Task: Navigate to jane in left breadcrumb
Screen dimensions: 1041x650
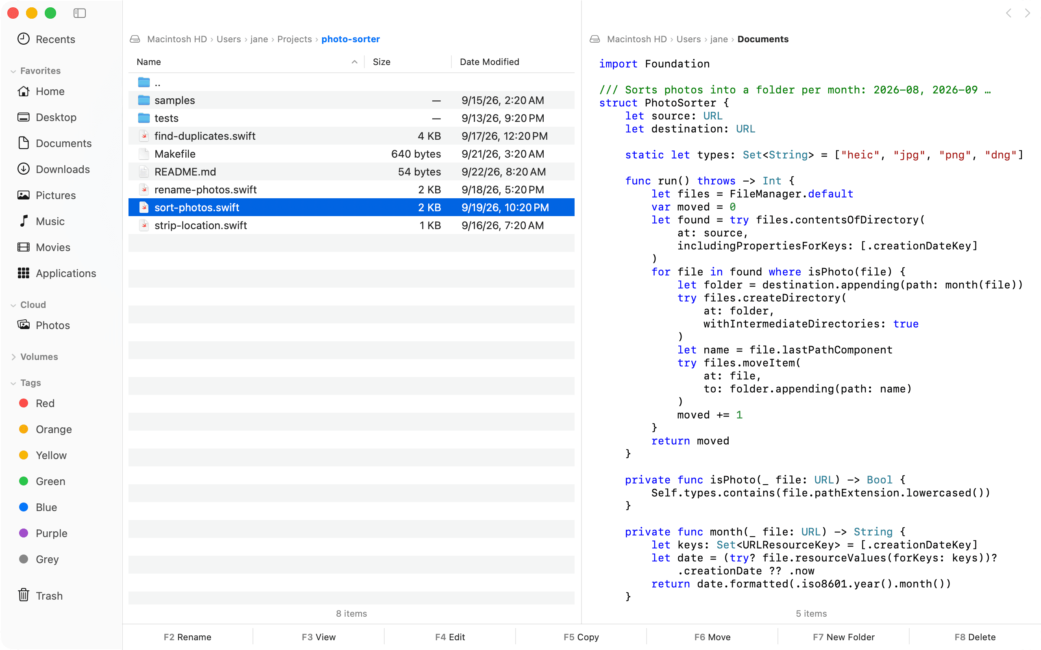Action: point(259,39)
